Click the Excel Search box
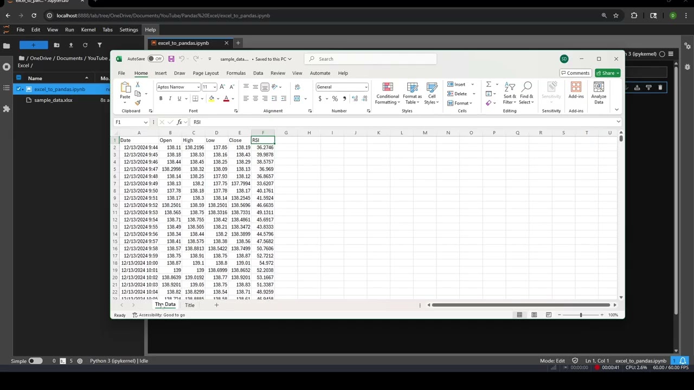Image resolution: width=694 pixels, height=390 pixels. 370,59
